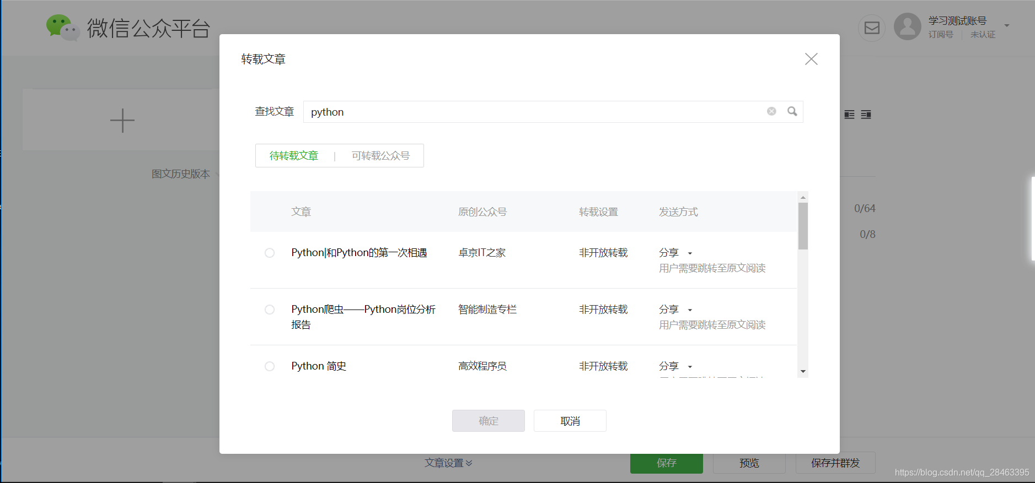This screenshot has width=1035, height=483.
Task: Click the 转载设置 column header
Action: coord(598,212)
